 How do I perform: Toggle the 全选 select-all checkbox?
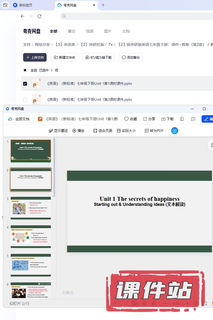(25, 70)
